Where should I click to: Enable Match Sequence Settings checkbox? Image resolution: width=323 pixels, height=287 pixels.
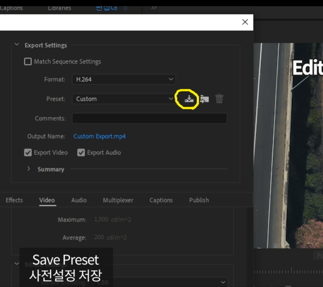tap(28, 61)
